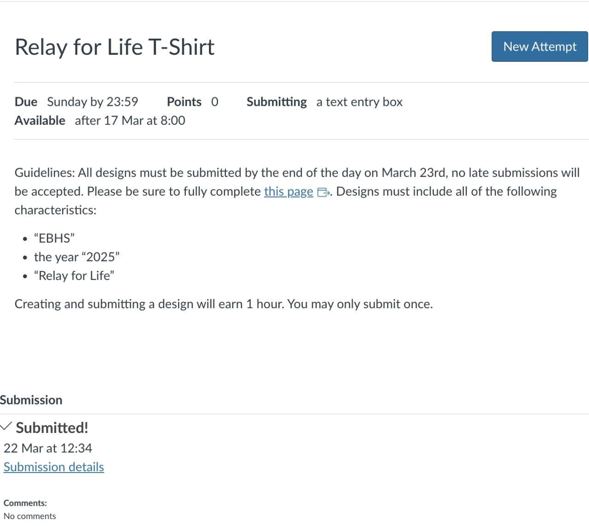Viewport: 589px width, 526px height.
Task: Click the "a text entry box" submission type
Action: click(359, 102)
